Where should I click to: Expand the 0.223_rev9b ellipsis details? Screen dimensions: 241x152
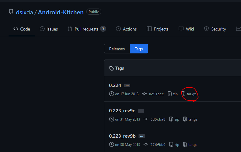point(142,136)
